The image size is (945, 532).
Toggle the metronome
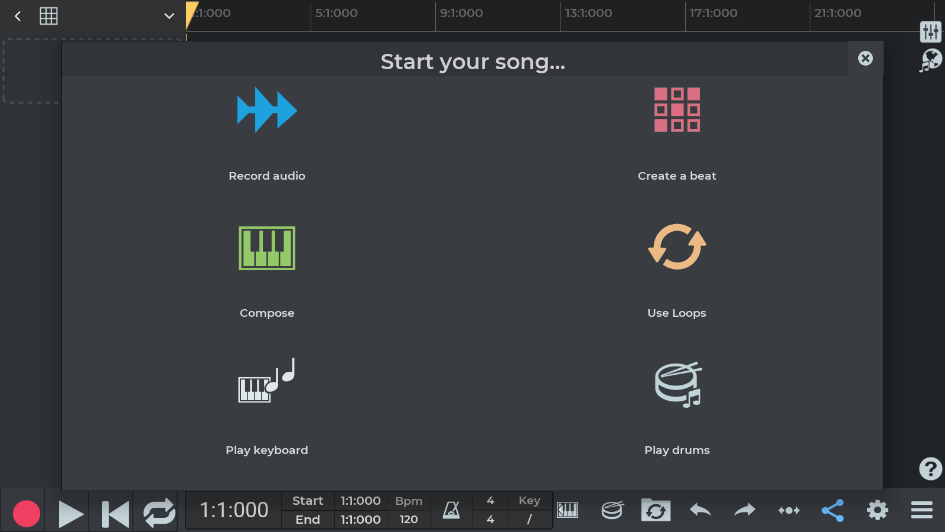[451, 510]
